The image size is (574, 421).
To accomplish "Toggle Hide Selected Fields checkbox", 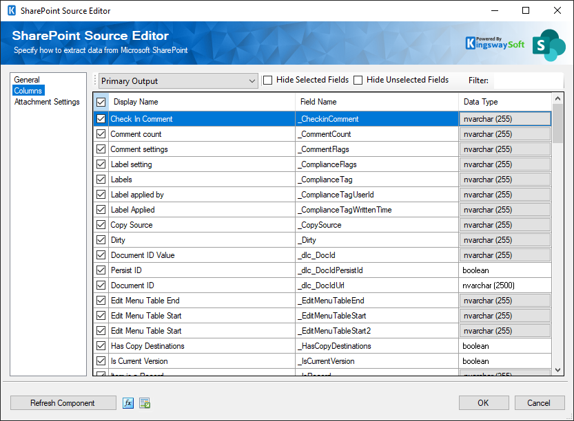I will (268, 80).
